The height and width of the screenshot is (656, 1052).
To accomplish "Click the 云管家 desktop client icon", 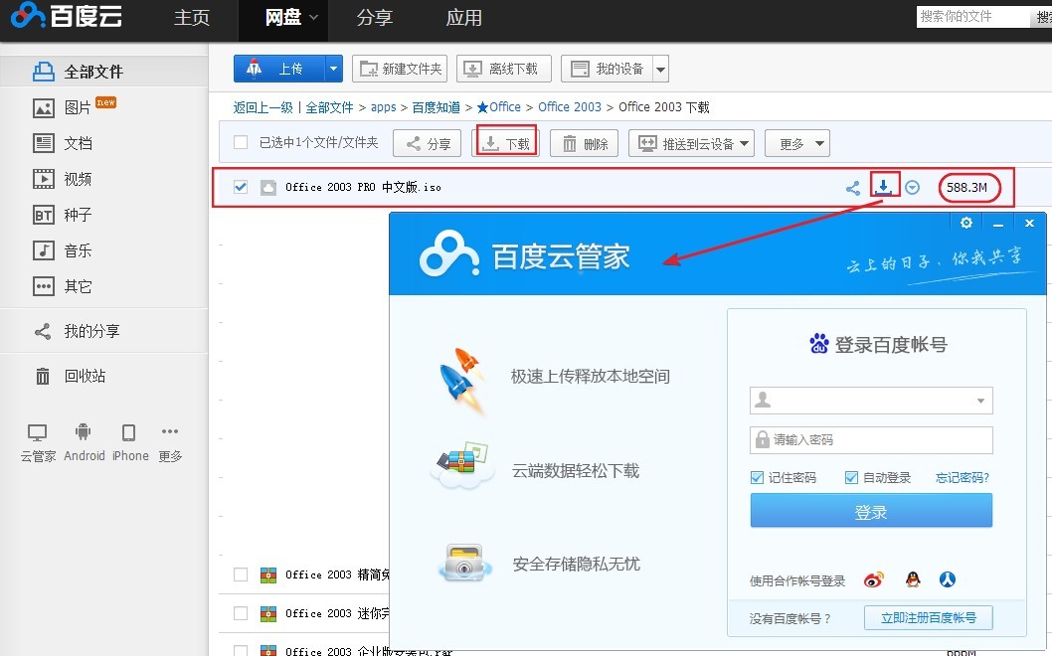I will 38,432.
